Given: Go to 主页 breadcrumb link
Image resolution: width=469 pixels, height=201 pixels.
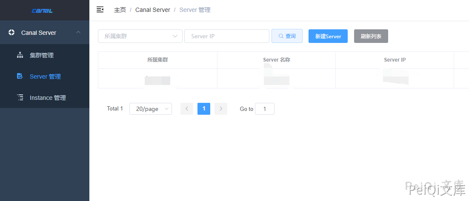Looking at the screenshot, I should 120,10.
